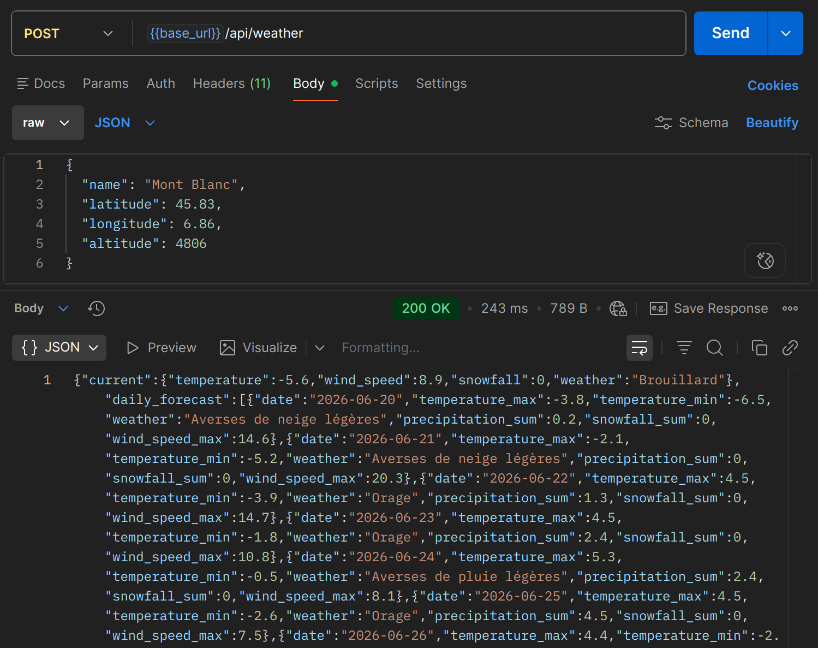Click the Docs icon tab
Screen dimensions: 818x648
point(41,84)
